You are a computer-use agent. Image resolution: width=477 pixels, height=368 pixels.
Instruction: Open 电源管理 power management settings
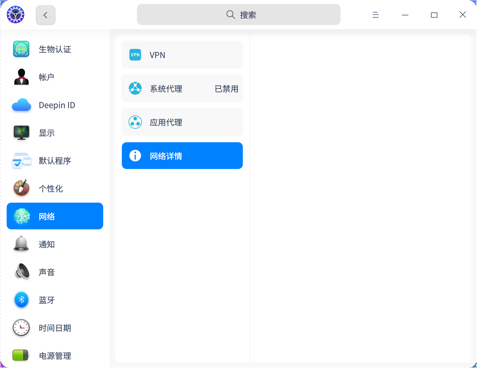tap(21, 356)
